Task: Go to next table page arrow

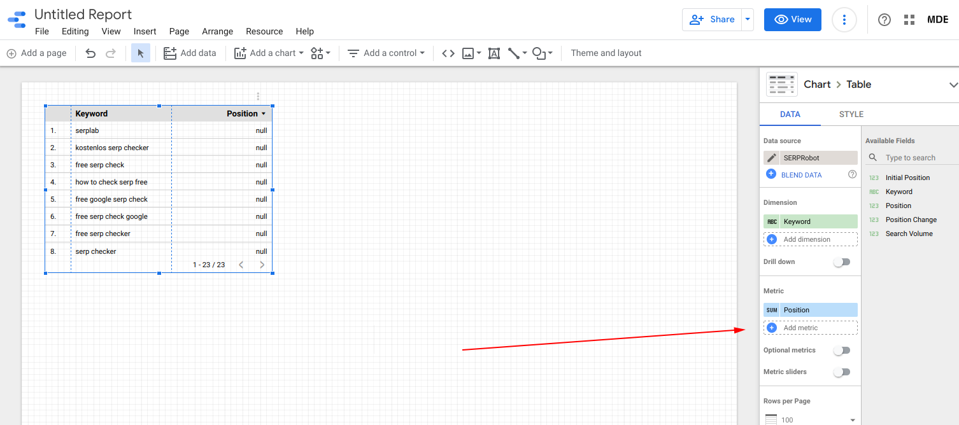Action: tap(262, 265)
